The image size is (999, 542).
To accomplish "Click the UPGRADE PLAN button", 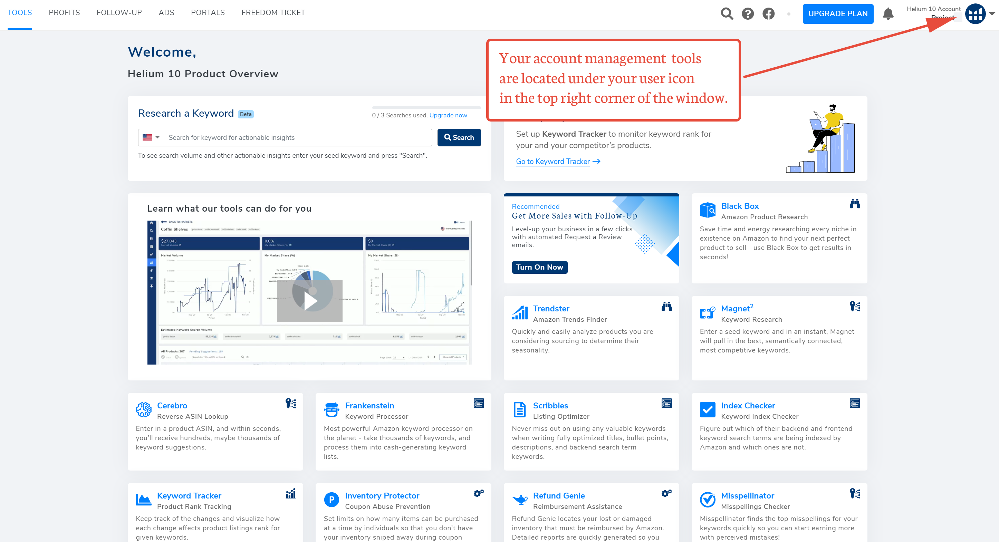I will [x=837, y=13].
